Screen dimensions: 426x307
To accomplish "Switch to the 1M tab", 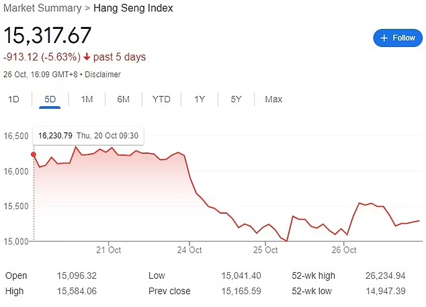I will click(x=87, y=99).
